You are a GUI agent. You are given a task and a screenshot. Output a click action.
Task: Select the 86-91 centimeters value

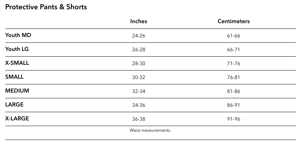tap(233, 105)
